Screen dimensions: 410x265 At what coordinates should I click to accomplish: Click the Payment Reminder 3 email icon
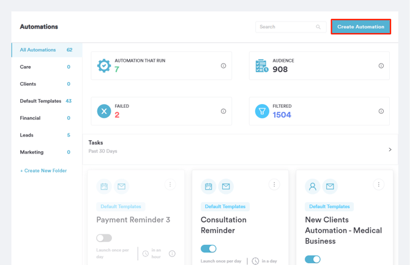click(x=121, y=187)
